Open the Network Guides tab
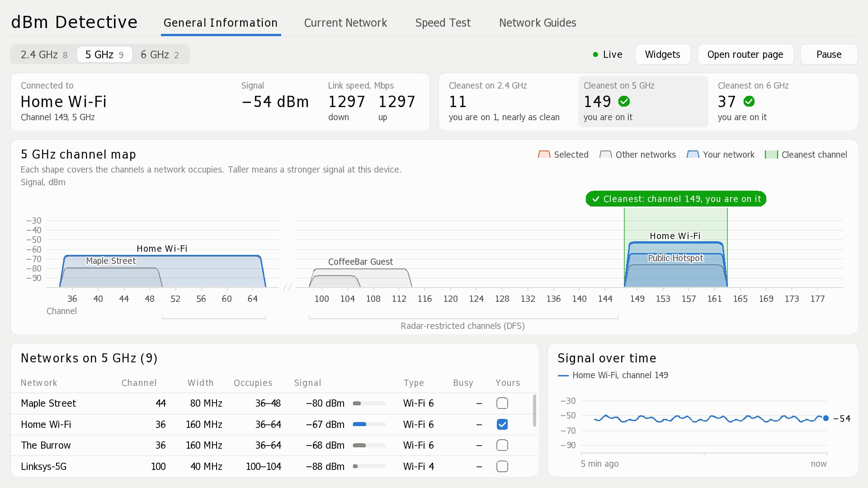This screenshot has width=868, height=488. click(x=538, y=23)
